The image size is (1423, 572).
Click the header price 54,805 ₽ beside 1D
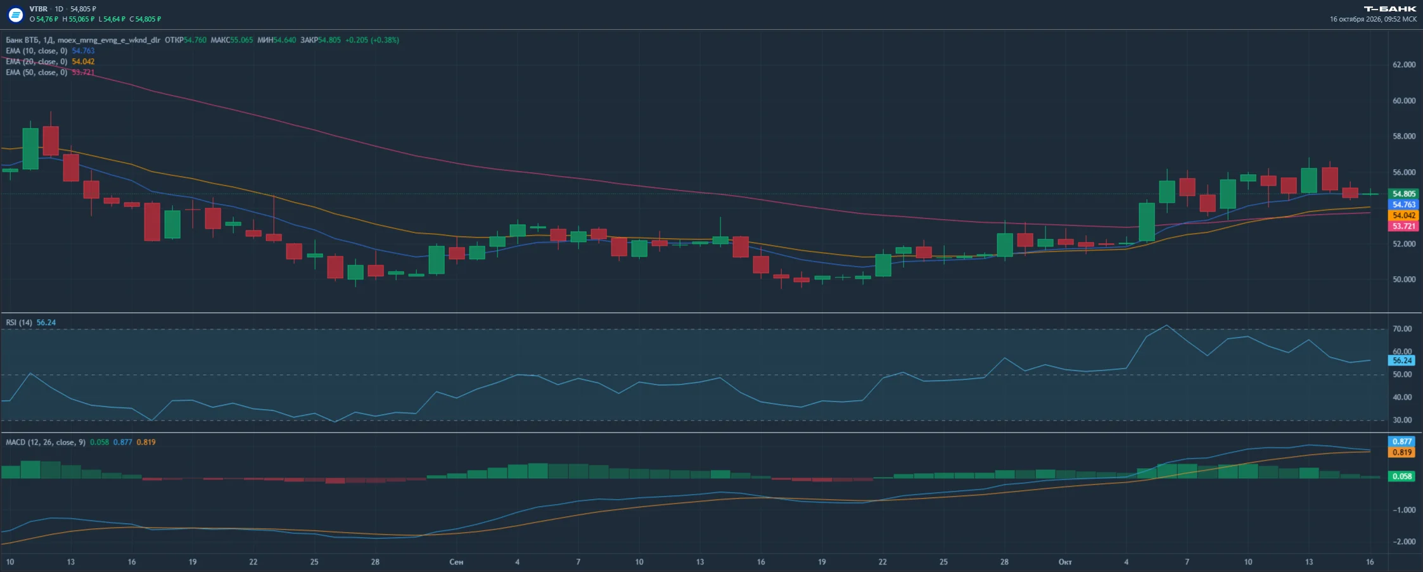83,9
